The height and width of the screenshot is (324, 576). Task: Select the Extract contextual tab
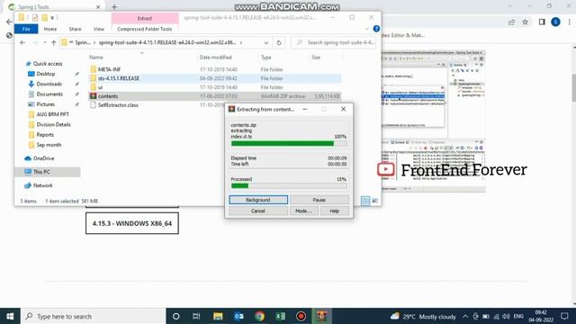(145, 18)
